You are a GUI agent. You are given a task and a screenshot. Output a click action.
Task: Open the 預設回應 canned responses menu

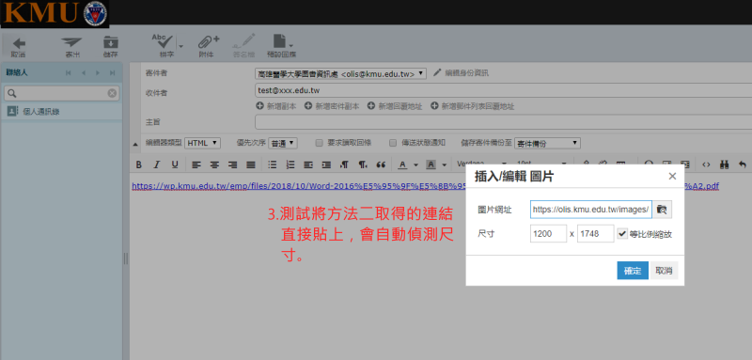pos(281,47)
